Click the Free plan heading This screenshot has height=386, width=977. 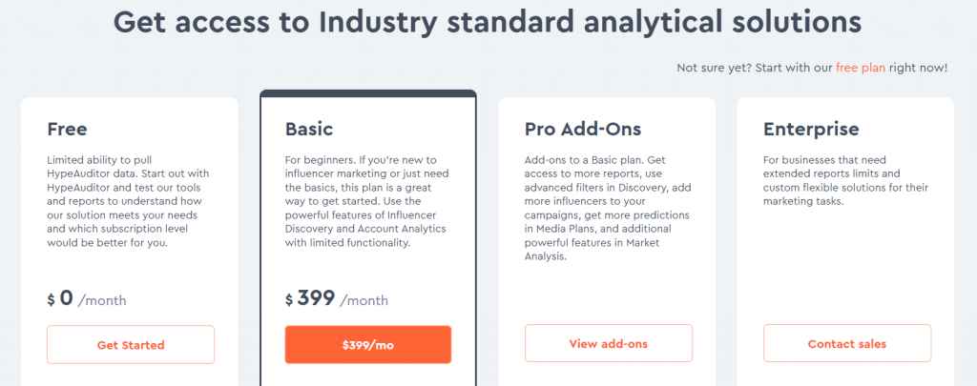tap(66, 128)
